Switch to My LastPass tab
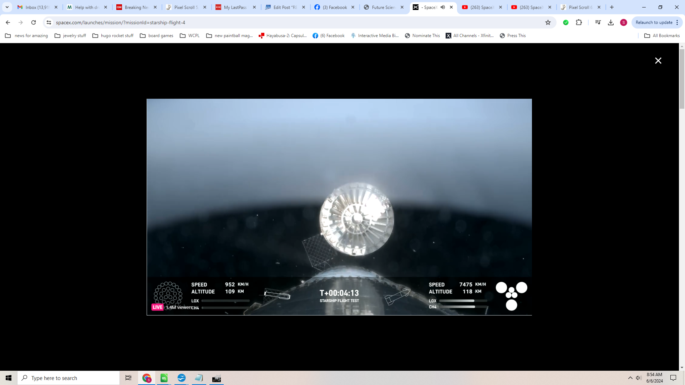Image resolution: width=685 pixels, height=385 pixels. (235, 7)
